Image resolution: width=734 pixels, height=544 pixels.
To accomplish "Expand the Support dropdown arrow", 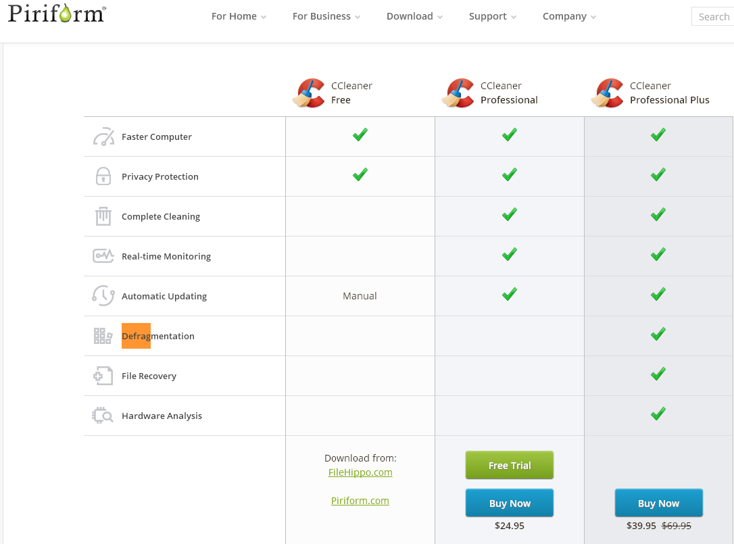I will [x=514, y=18].
